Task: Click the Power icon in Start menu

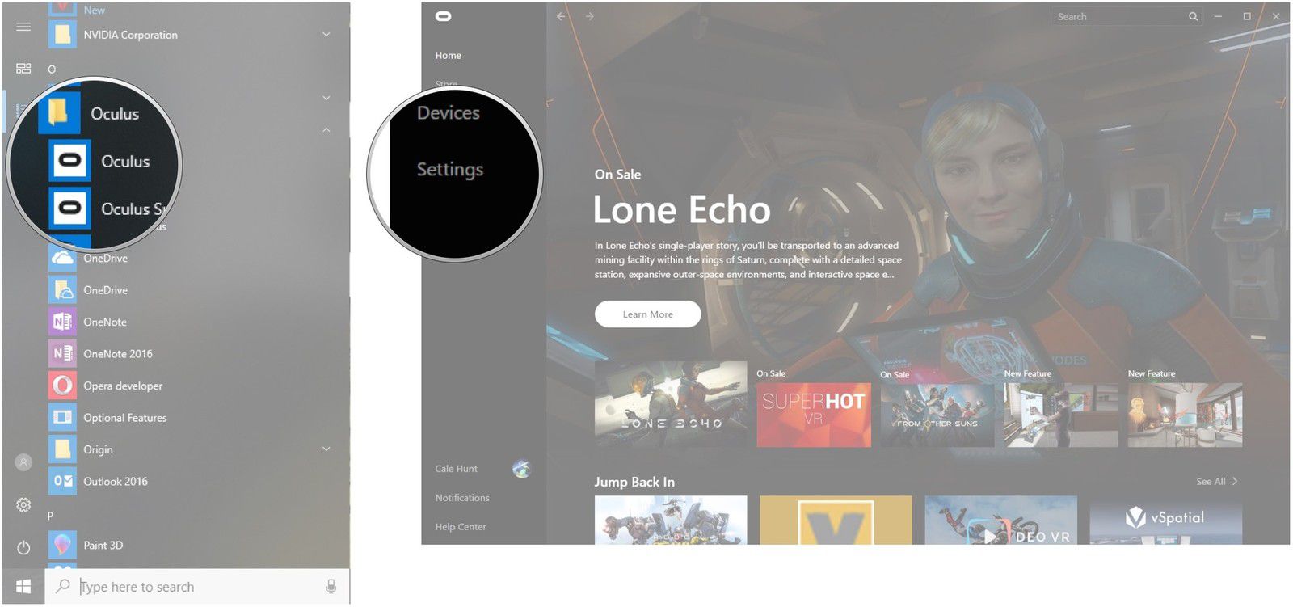Action: coord(23,547)
